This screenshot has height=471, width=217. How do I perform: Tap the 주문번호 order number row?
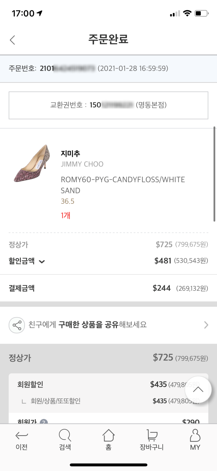(x=108, y=68)
